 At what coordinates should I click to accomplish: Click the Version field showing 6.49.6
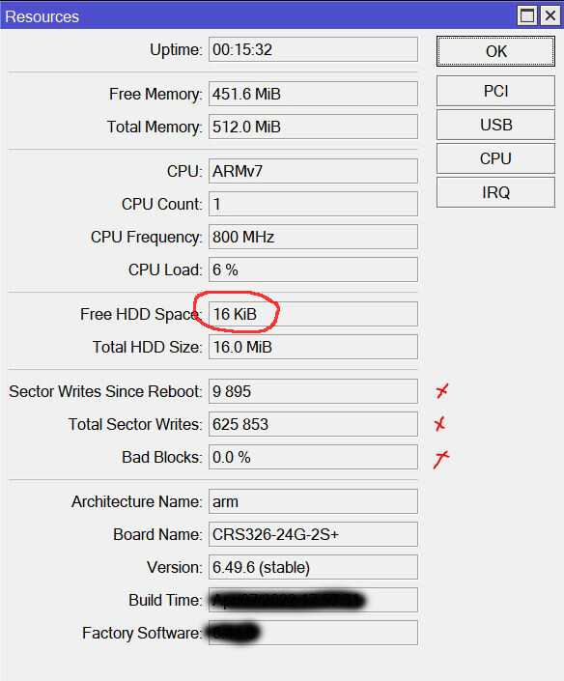(x=313, y=567)
